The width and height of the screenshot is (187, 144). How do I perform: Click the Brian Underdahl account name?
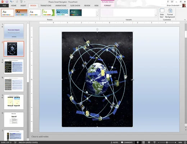[173, 5]
